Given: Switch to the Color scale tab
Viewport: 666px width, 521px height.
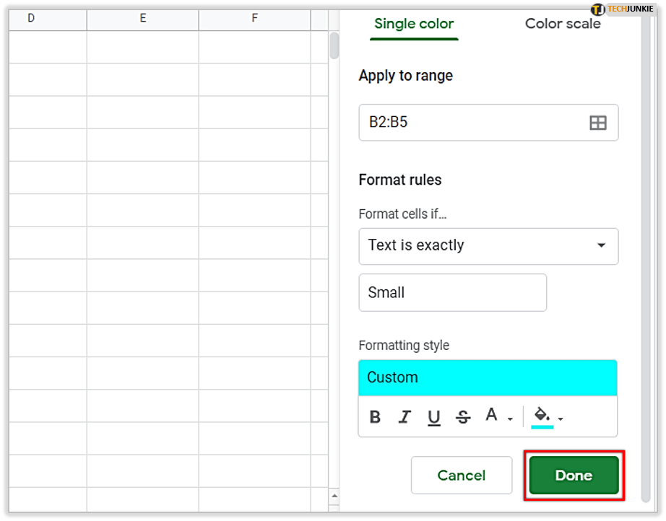Looking at the screenshot, I should [x=563, y=24].
